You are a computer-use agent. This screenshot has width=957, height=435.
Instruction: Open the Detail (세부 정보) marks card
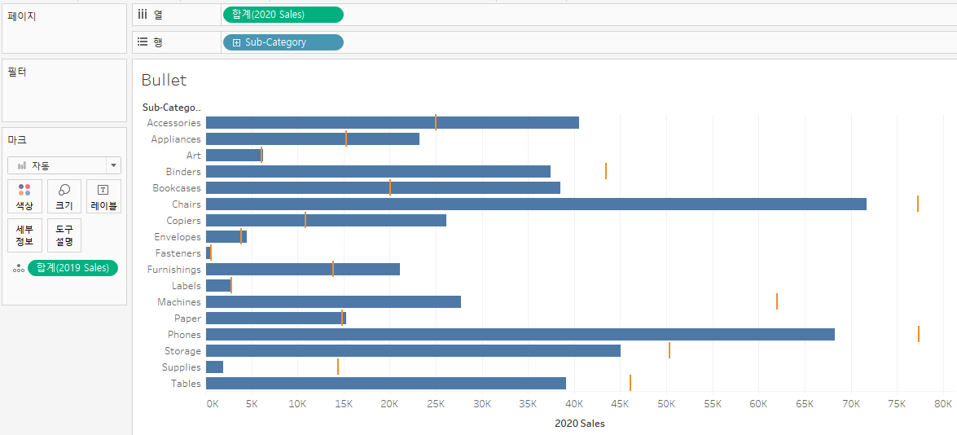[x=24, y=235]
